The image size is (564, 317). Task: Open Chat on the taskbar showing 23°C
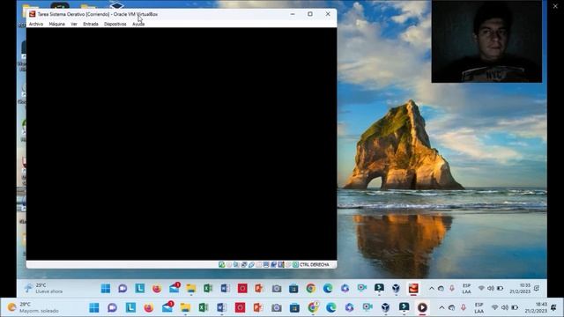122,288
